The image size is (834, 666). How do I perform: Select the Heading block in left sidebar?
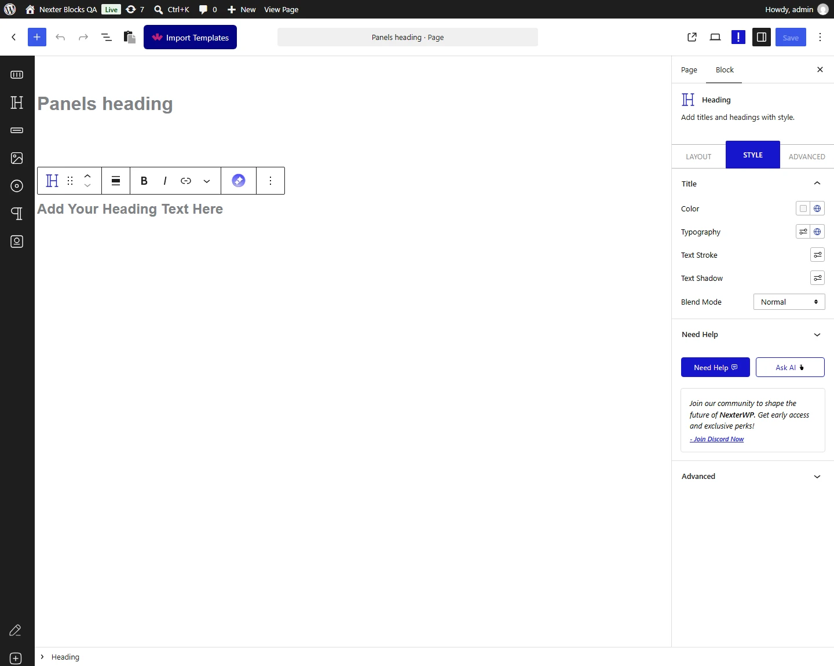pos(17,103)
